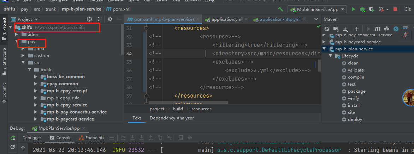This screenshot has height=154, width=414.
Task: Collapse all nodes in the Project panel
Action: pos(99,19)
